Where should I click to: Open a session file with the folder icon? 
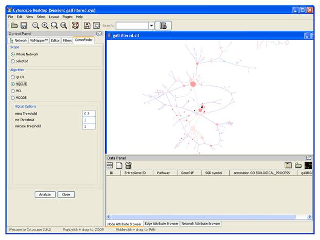(14, 26)
